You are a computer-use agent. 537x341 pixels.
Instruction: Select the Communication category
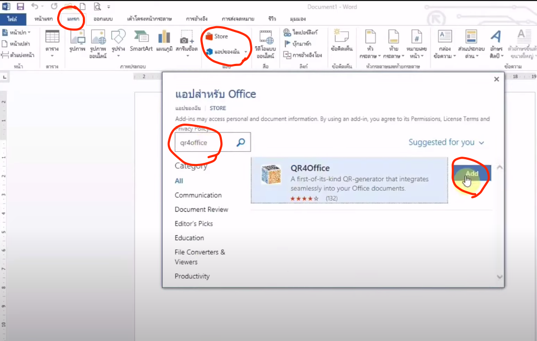(x=198, y=195)
